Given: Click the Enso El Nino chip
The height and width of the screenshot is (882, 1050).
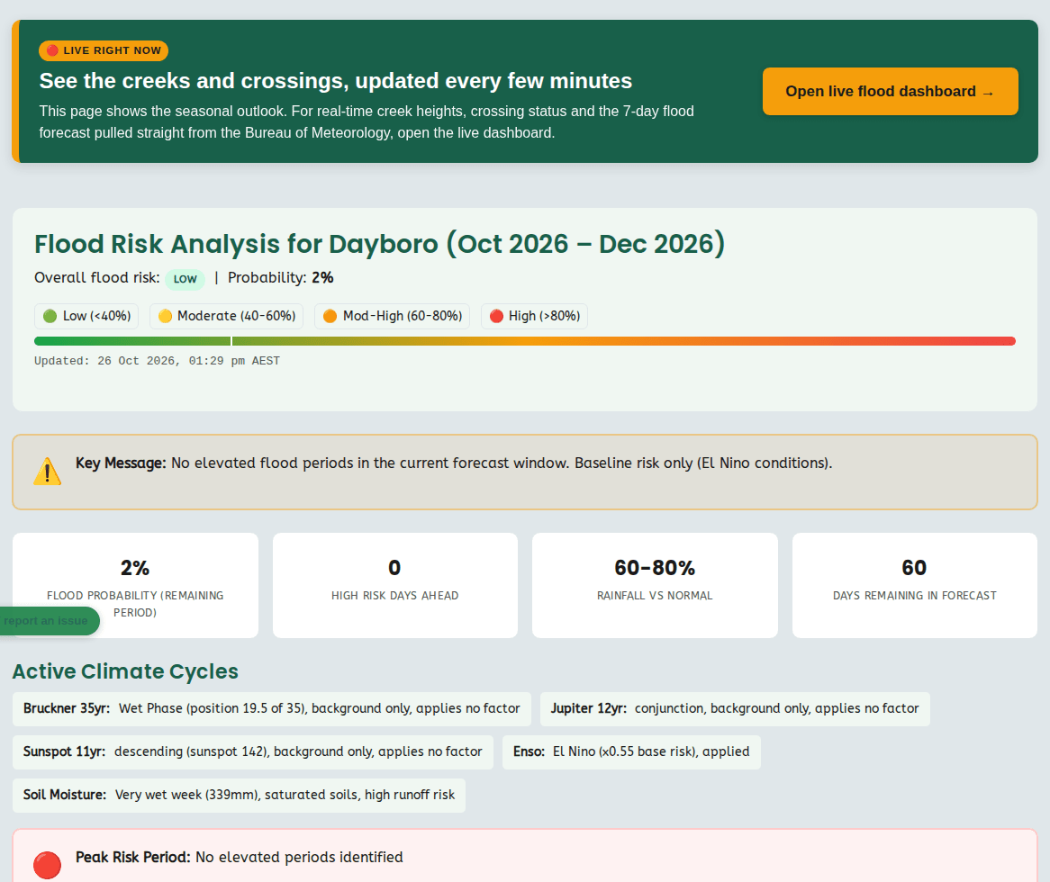Looking at the screenshot, I should click(x=631, y=752).
